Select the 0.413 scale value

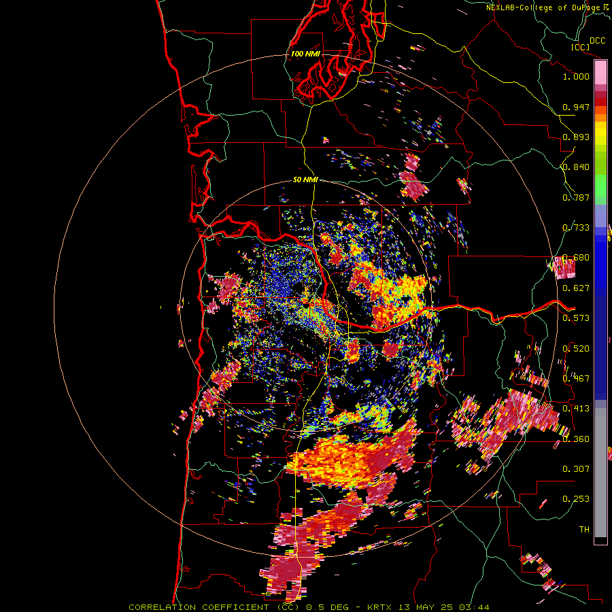(x=576, y=409)
